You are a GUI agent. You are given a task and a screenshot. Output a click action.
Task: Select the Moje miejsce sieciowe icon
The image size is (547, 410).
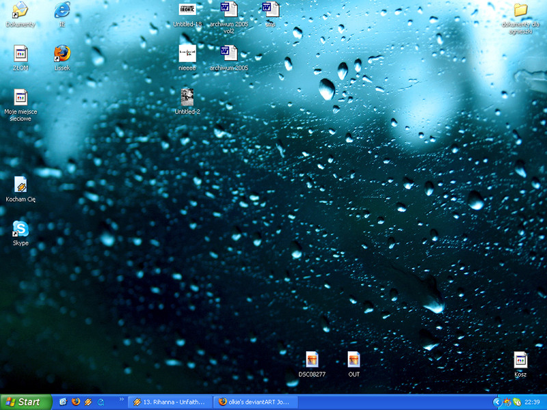(x=21, y=105)
